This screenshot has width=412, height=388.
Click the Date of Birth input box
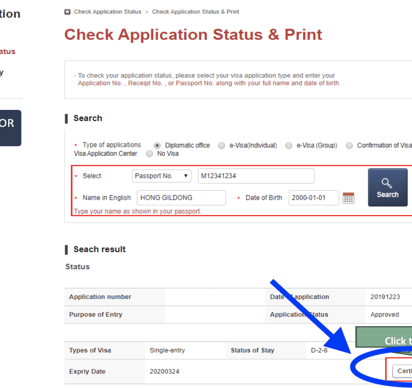tap(314, 198)
